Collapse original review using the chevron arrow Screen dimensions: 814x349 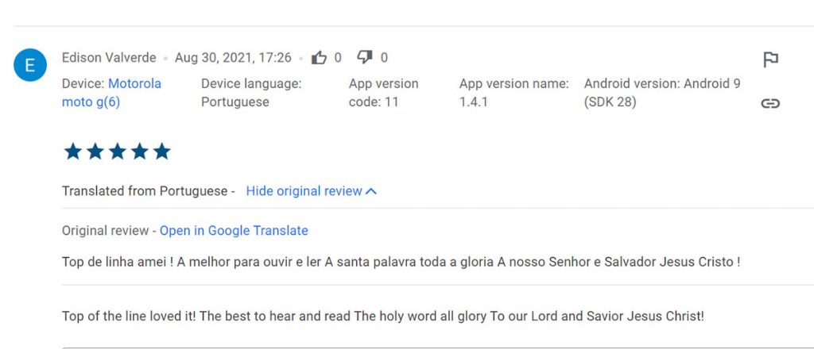click(371, 191)
